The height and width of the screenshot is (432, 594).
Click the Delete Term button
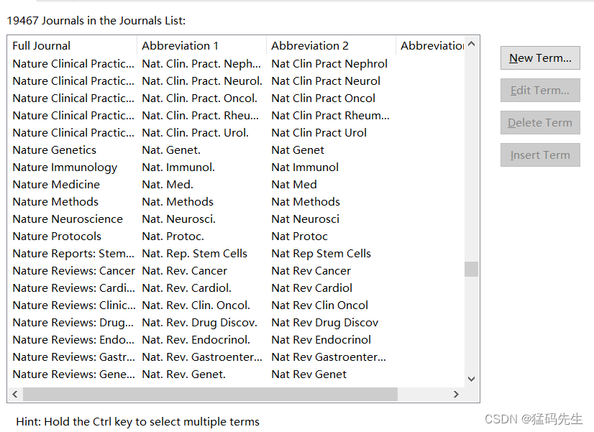(540, 123)
